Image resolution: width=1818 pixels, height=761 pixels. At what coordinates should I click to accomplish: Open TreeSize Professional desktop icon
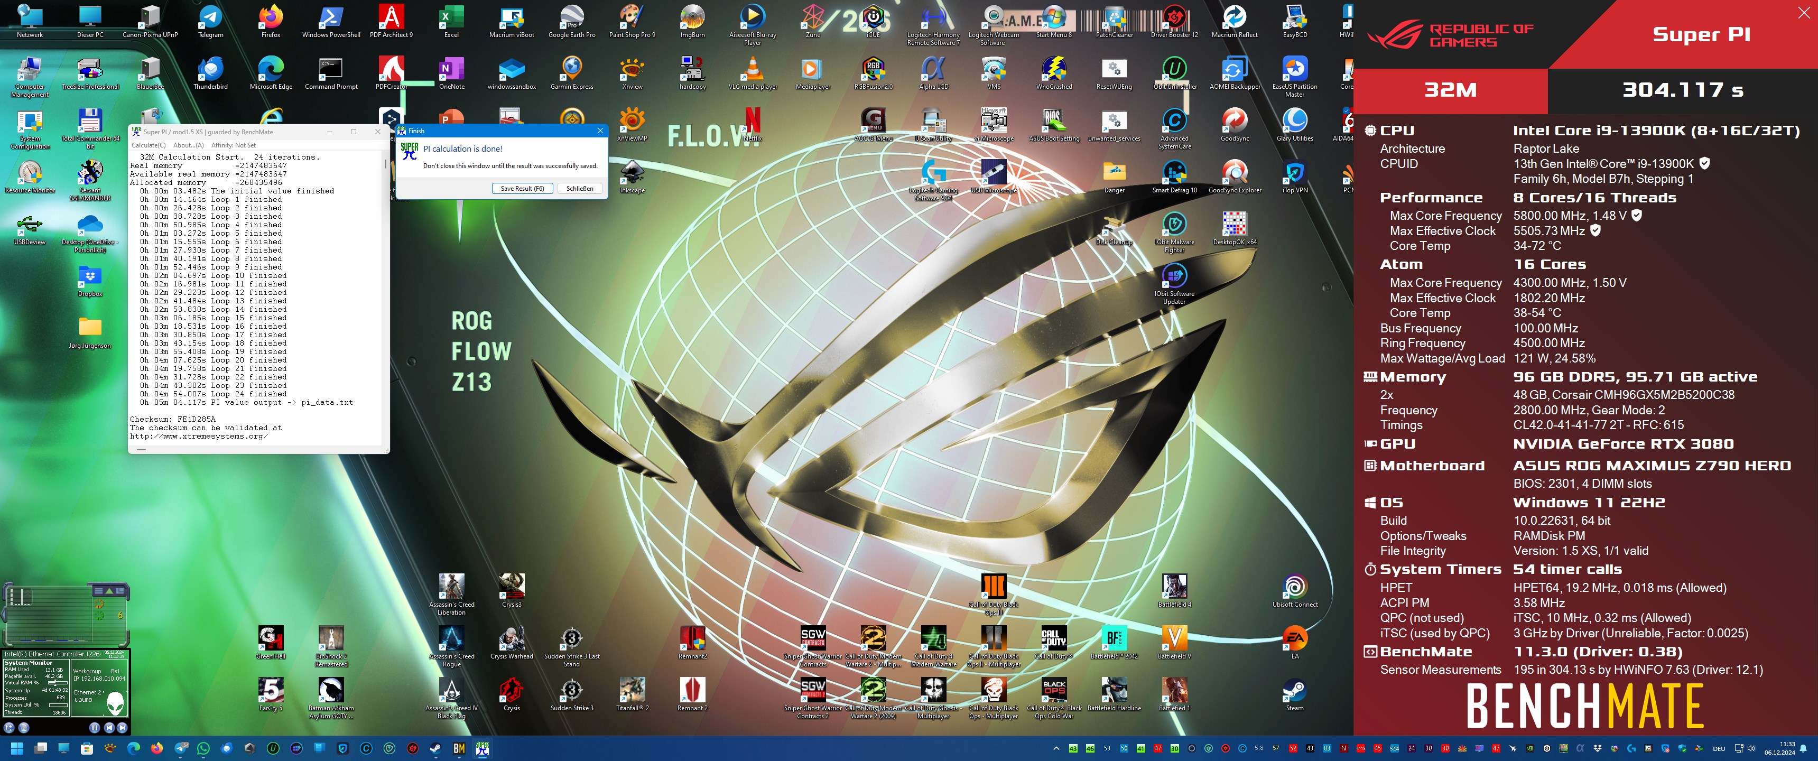coord(90,73)
